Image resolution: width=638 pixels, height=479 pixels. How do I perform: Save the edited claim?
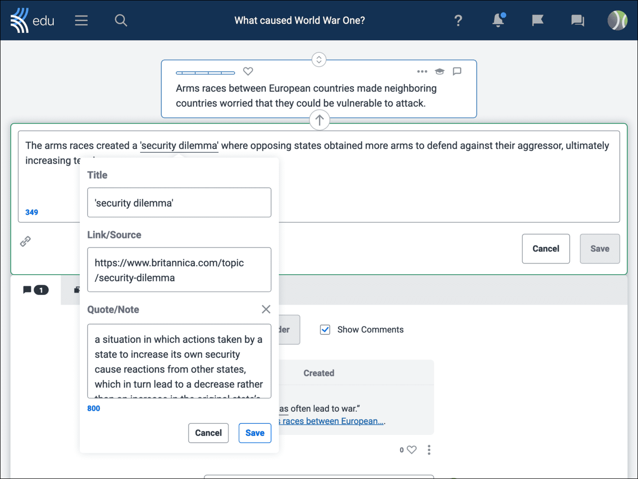coord(600,249)
